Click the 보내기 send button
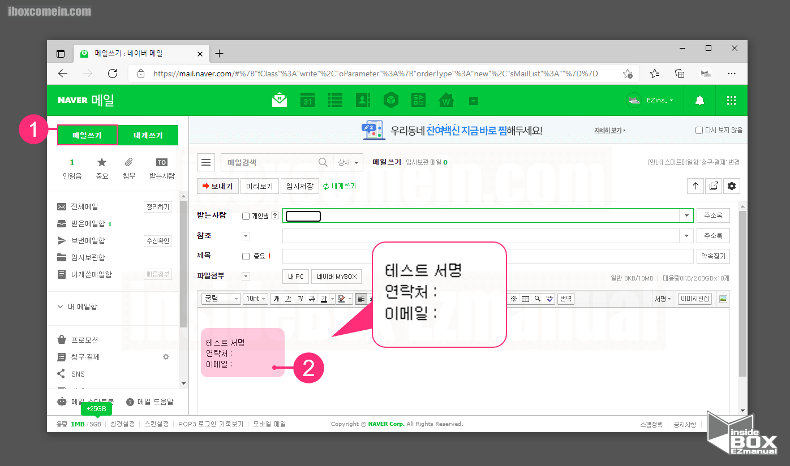This screenshot has height=466, width=790. 218,185
